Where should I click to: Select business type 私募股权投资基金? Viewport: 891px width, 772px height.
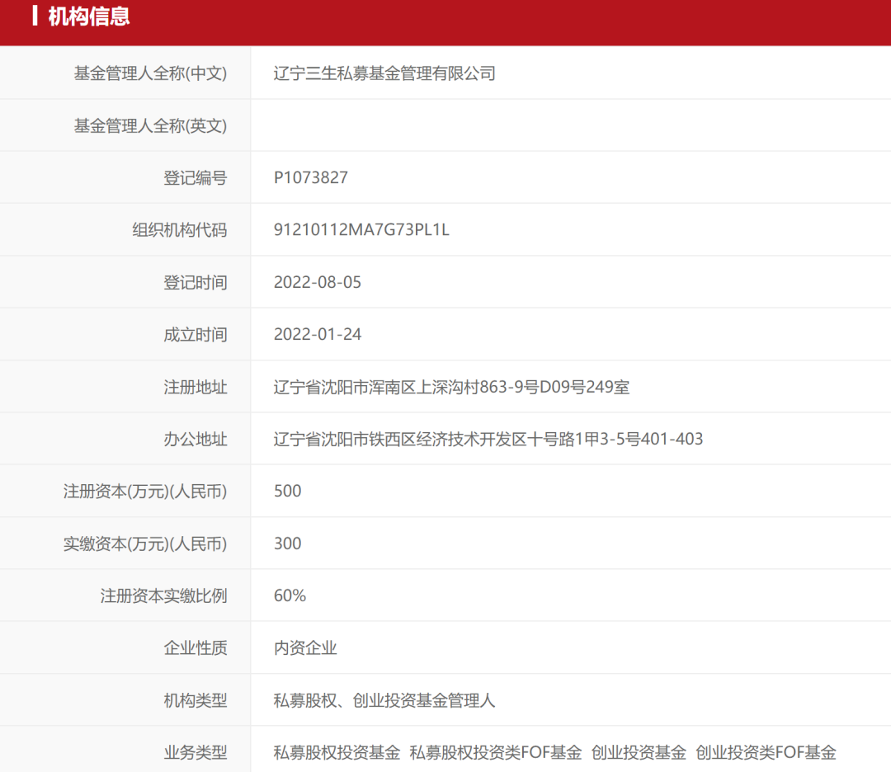pyautogui.click(x=337, y=753)
